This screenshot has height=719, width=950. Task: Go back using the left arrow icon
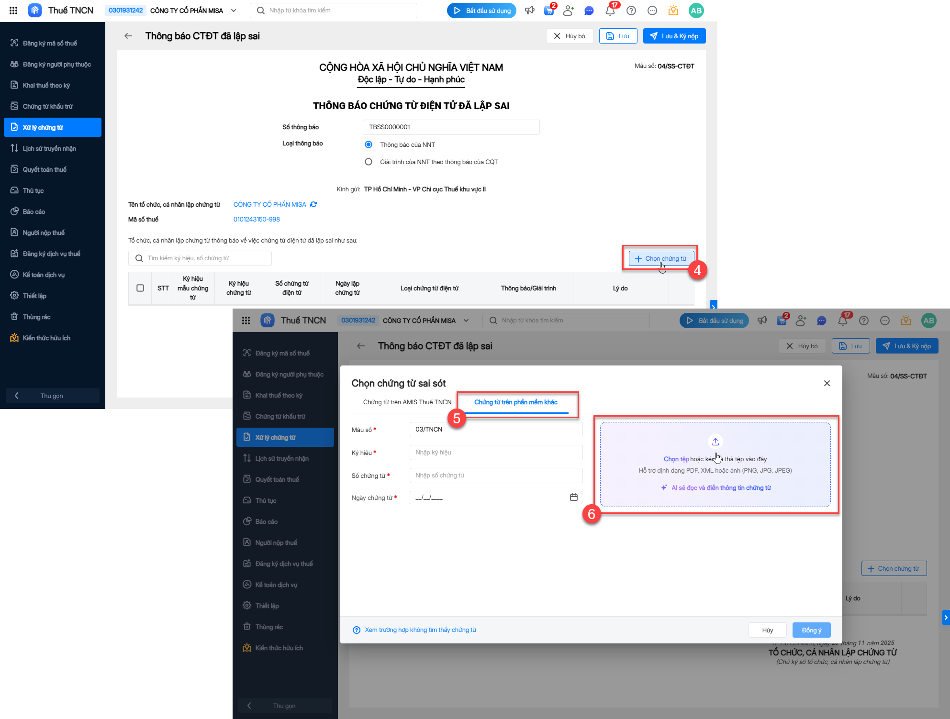pos(128,36)
